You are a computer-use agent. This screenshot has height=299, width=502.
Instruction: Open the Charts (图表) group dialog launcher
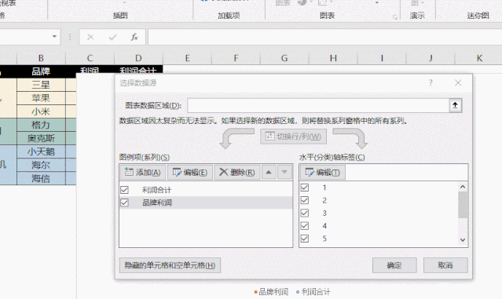(x=395, y=17)
